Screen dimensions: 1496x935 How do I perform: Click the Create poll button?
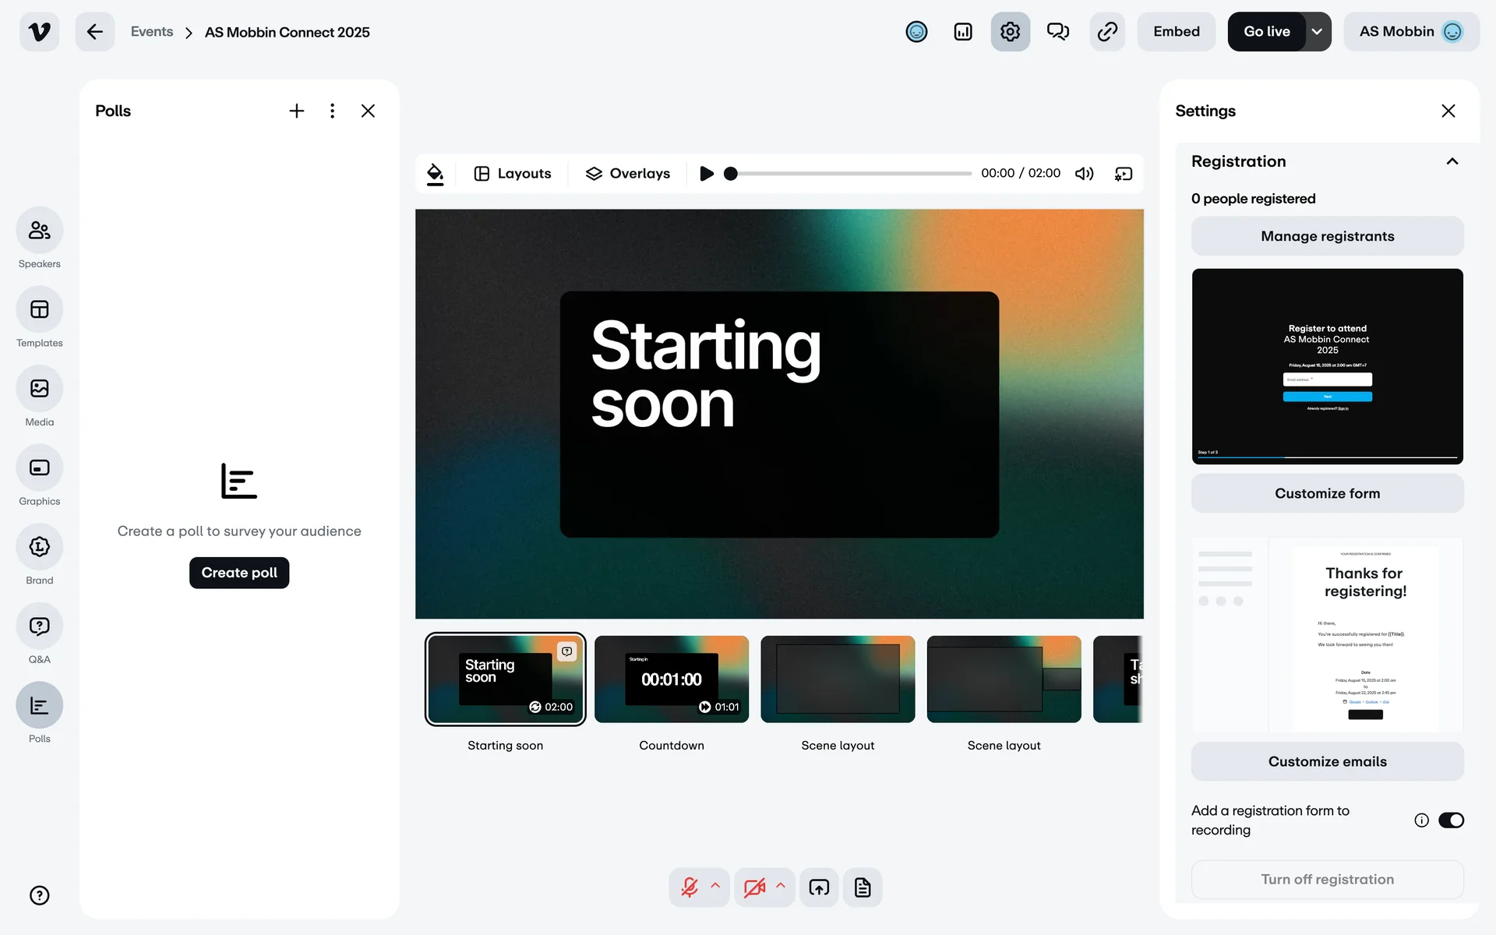point(239,573)
